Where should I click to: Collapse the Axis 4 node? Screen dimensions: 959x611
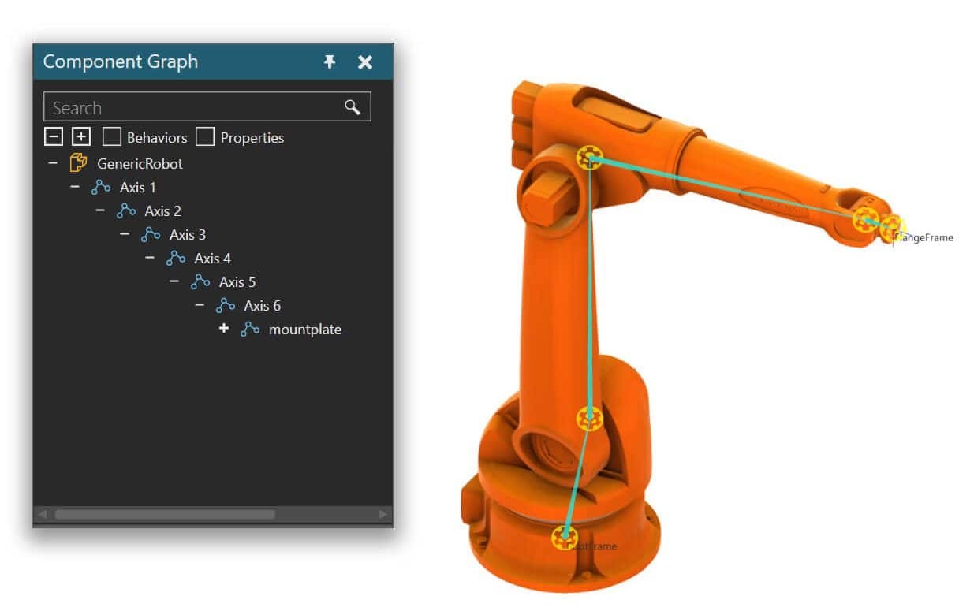coord(150,258)
